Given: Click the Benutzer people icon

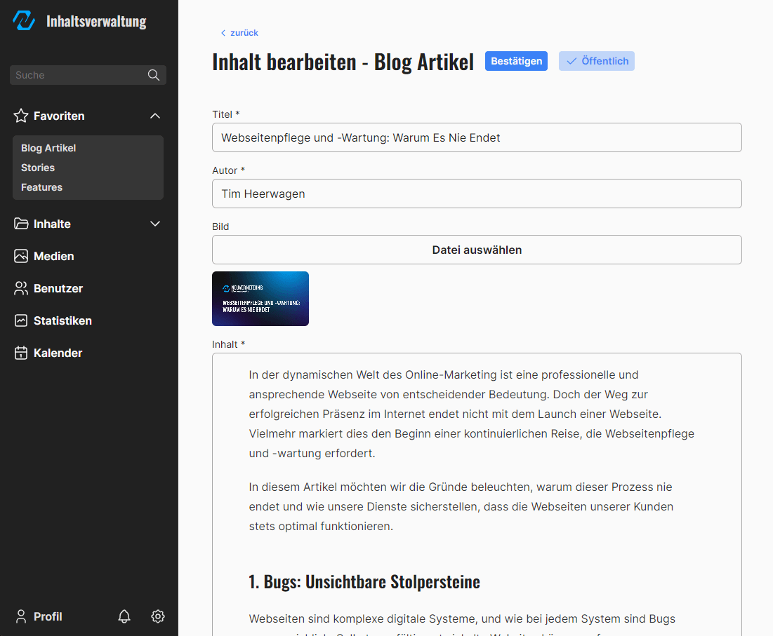Looking at the screenshot, I should [x=21, y=288].
